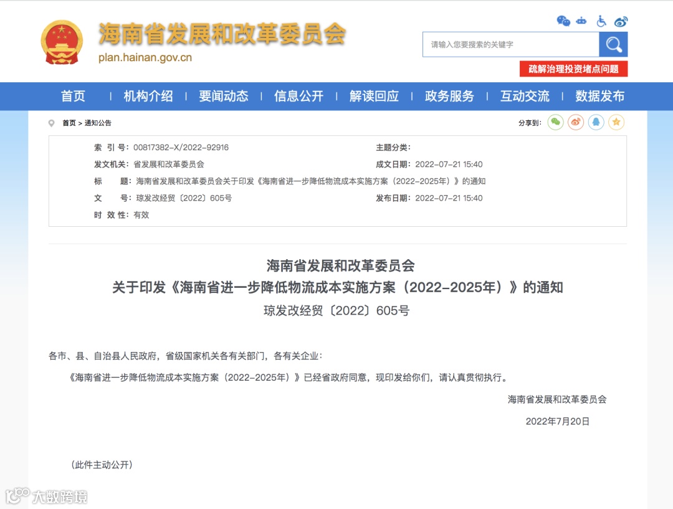
Task: Share page to WeChat via green icon
Action: pyautogui.click(x=555, y=123)
